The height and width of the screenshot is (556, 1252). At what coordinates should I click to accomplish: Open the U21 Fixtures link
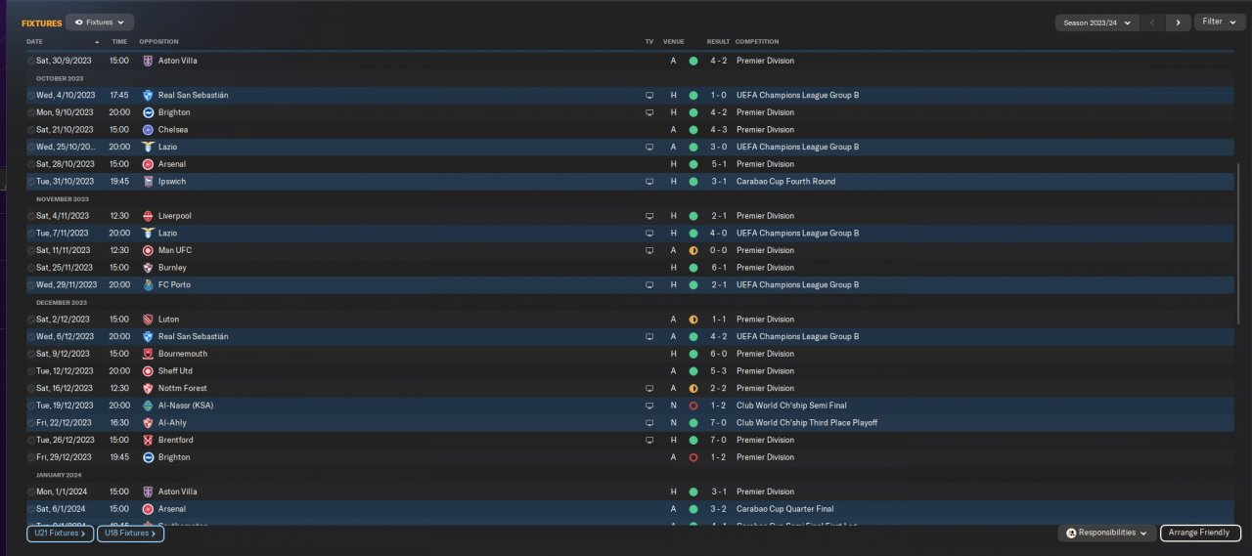(60, 534)
